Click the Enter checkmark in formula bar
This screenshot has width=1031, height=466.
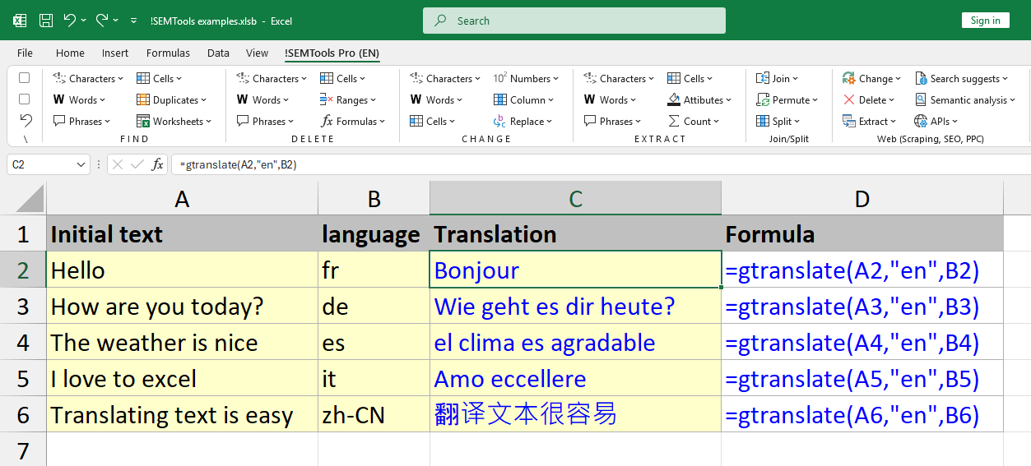137,164
